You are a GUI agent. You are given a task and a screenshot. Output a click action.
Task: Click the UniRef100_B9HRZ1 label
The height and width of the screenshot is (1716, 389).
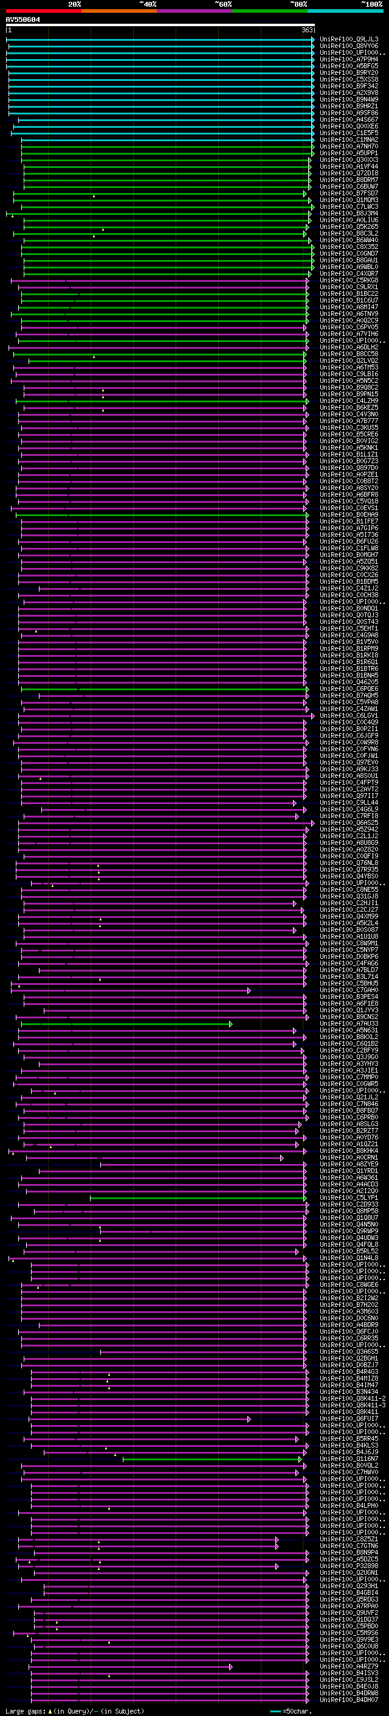pos(348,106)
